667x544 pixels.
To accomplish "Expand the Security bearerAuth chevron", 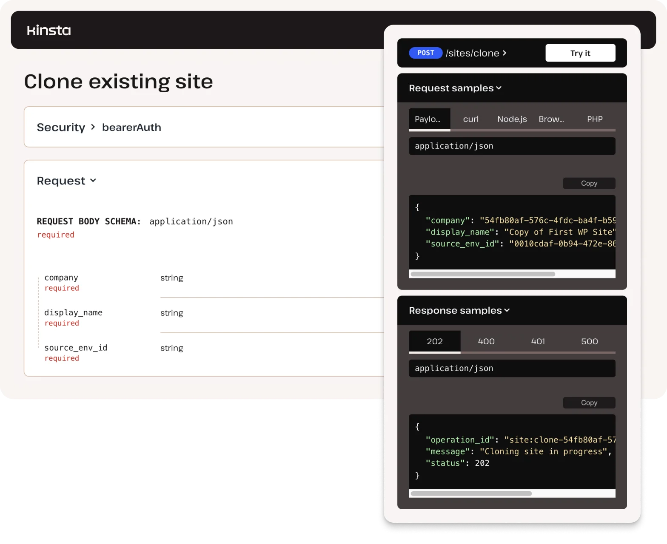I will pyautogui.click(x=93, y=127).
